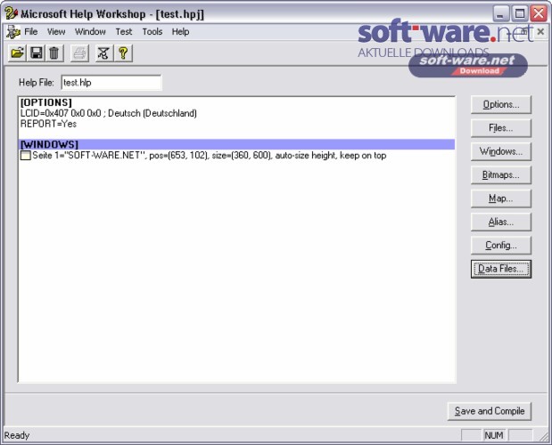
Task: Minimize the Help Workshop window
Action: pos(500,13)
